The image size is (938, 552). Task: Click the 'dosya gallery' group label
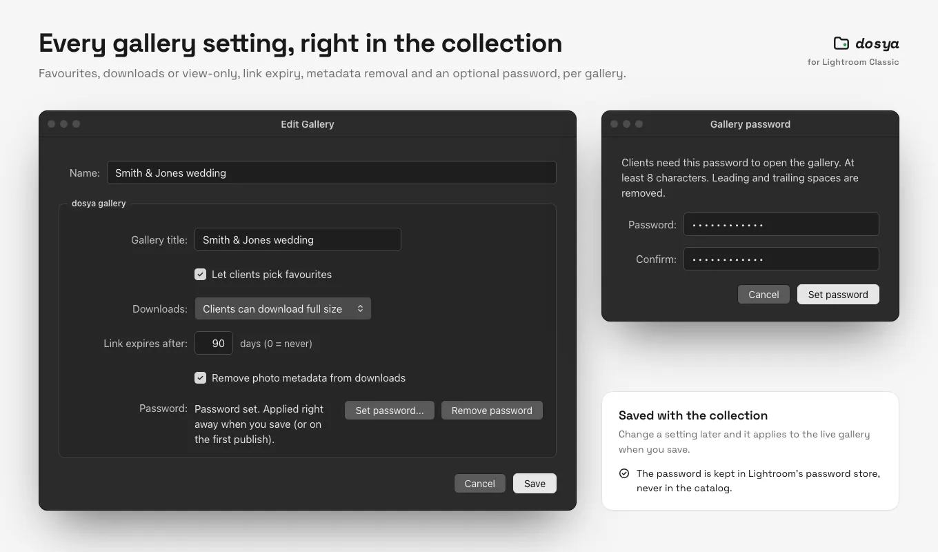[99, 204]
